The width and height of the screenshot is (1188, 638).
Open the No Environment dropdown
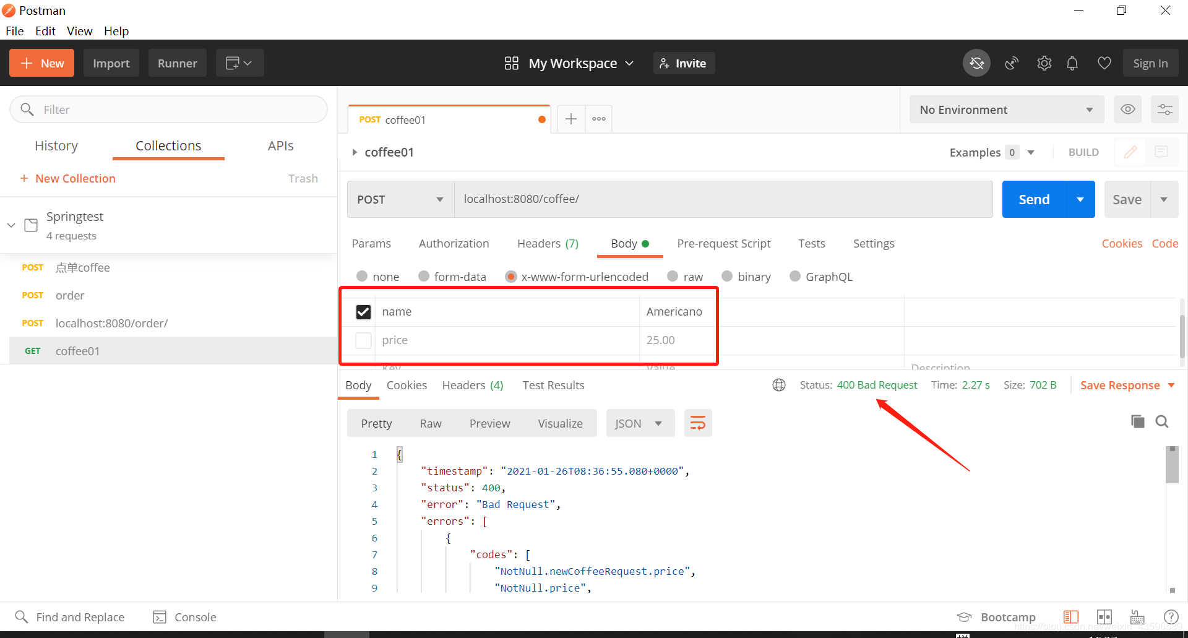pyautogui.click(x=1007, y=110)
